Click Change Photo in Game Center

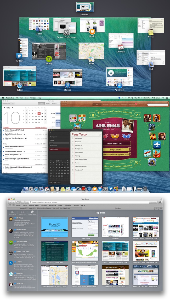point(115,149)
